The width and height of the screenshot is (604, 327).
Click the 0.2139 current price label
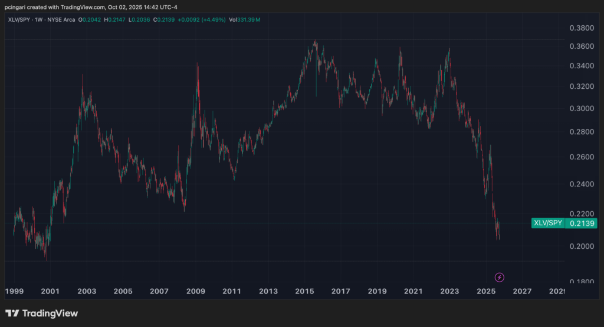pos(582,223)
